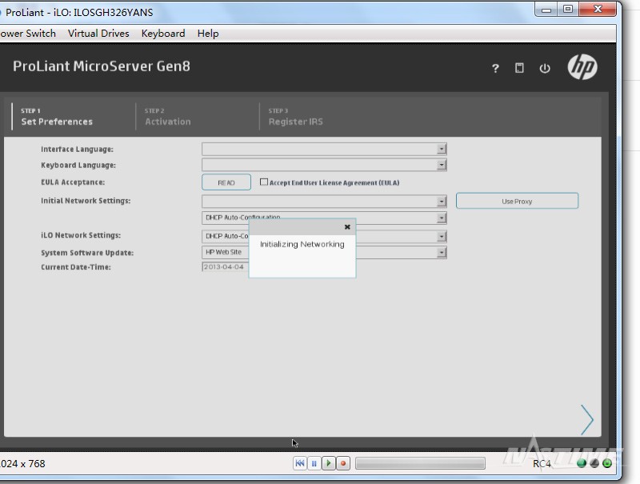The image size is (640, 484).
Task: Go to next step with right arrow
Action: (x=587, y=419)
